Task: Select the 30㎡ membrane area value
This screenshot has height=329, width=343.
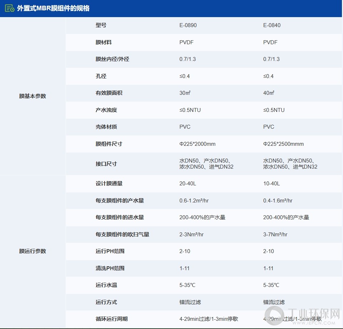Action: (185, 93)
